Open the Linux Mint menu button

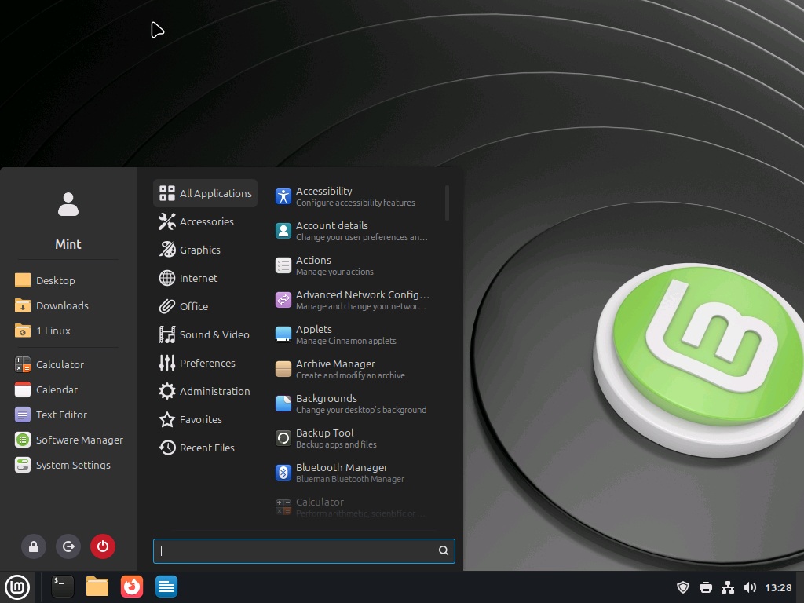click(x=17, y=587)
